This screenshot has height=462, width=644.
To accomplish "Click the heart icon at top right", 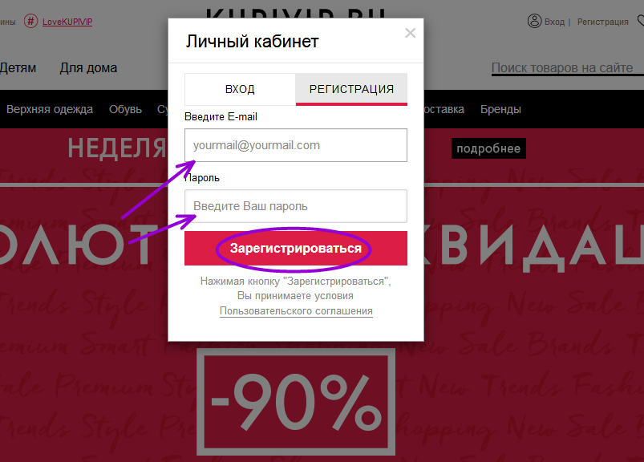I will point(640,21).
